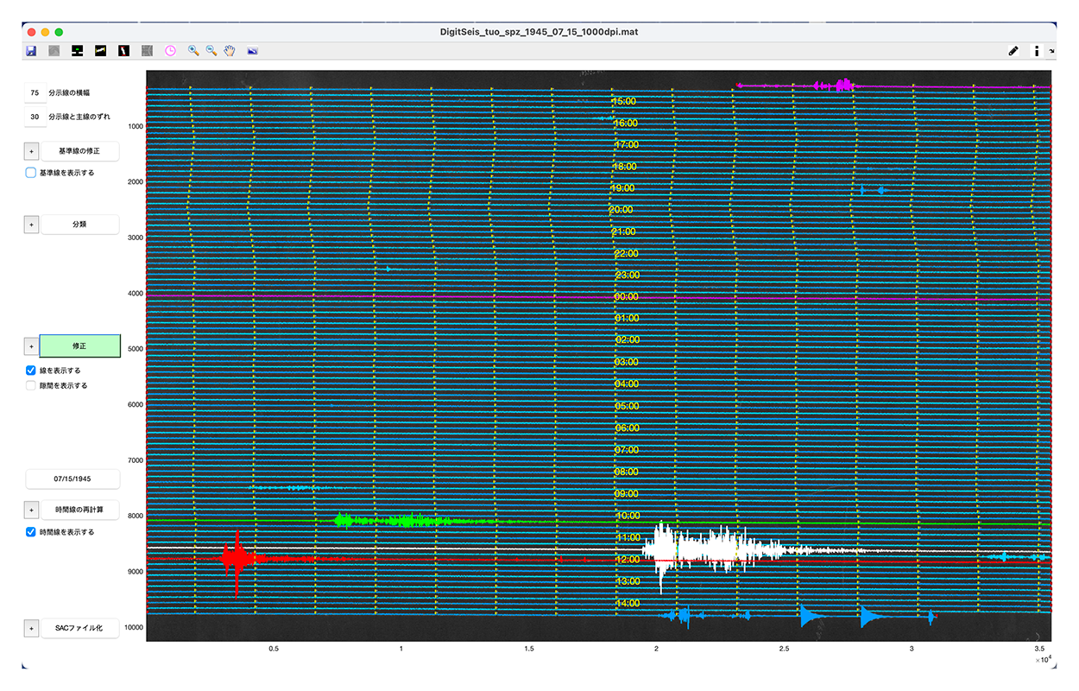Toggle the 時間線を表示する checkbox

tap(31, 532)
